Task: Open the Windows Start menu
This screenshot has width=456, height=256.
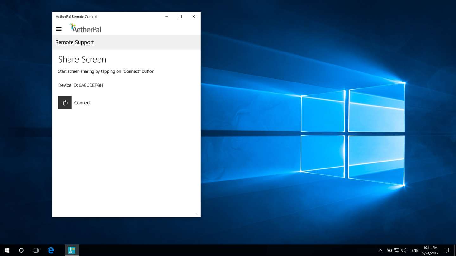Action: click(7, 250)
